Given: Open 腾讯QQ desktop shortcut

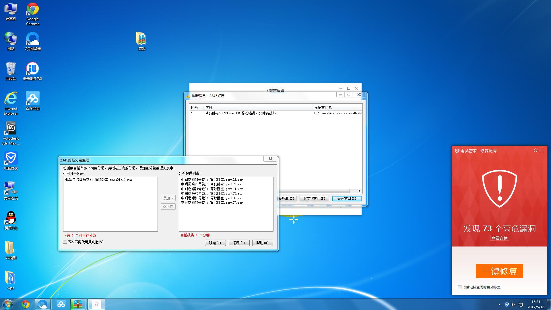Looking at the screenshot, I should (11, 221).
